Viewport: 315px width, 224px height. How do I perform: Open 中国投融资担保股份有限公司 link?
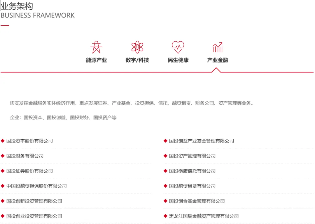36,186
